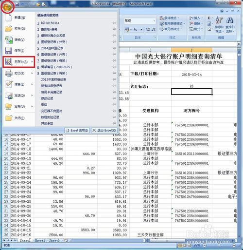Click increase decimal icon
243x250 pixels.
pyautogui.click(x=148, y=30)
